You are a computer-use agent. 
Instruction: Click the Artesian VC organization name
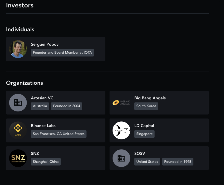42,98
